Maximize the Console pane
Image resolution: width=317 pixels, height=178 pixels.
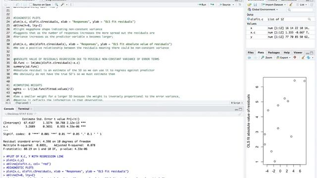click(x=240, y=109)
